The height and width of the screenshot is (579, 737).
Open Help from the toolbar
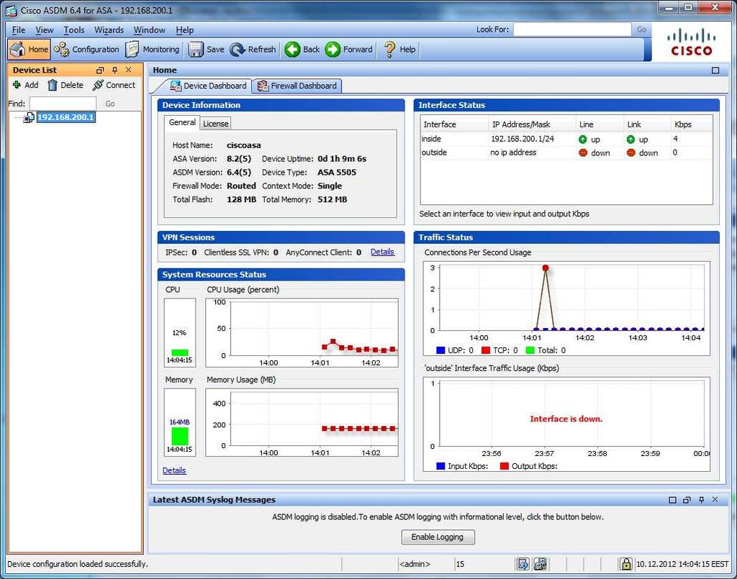tap(400, 50)
